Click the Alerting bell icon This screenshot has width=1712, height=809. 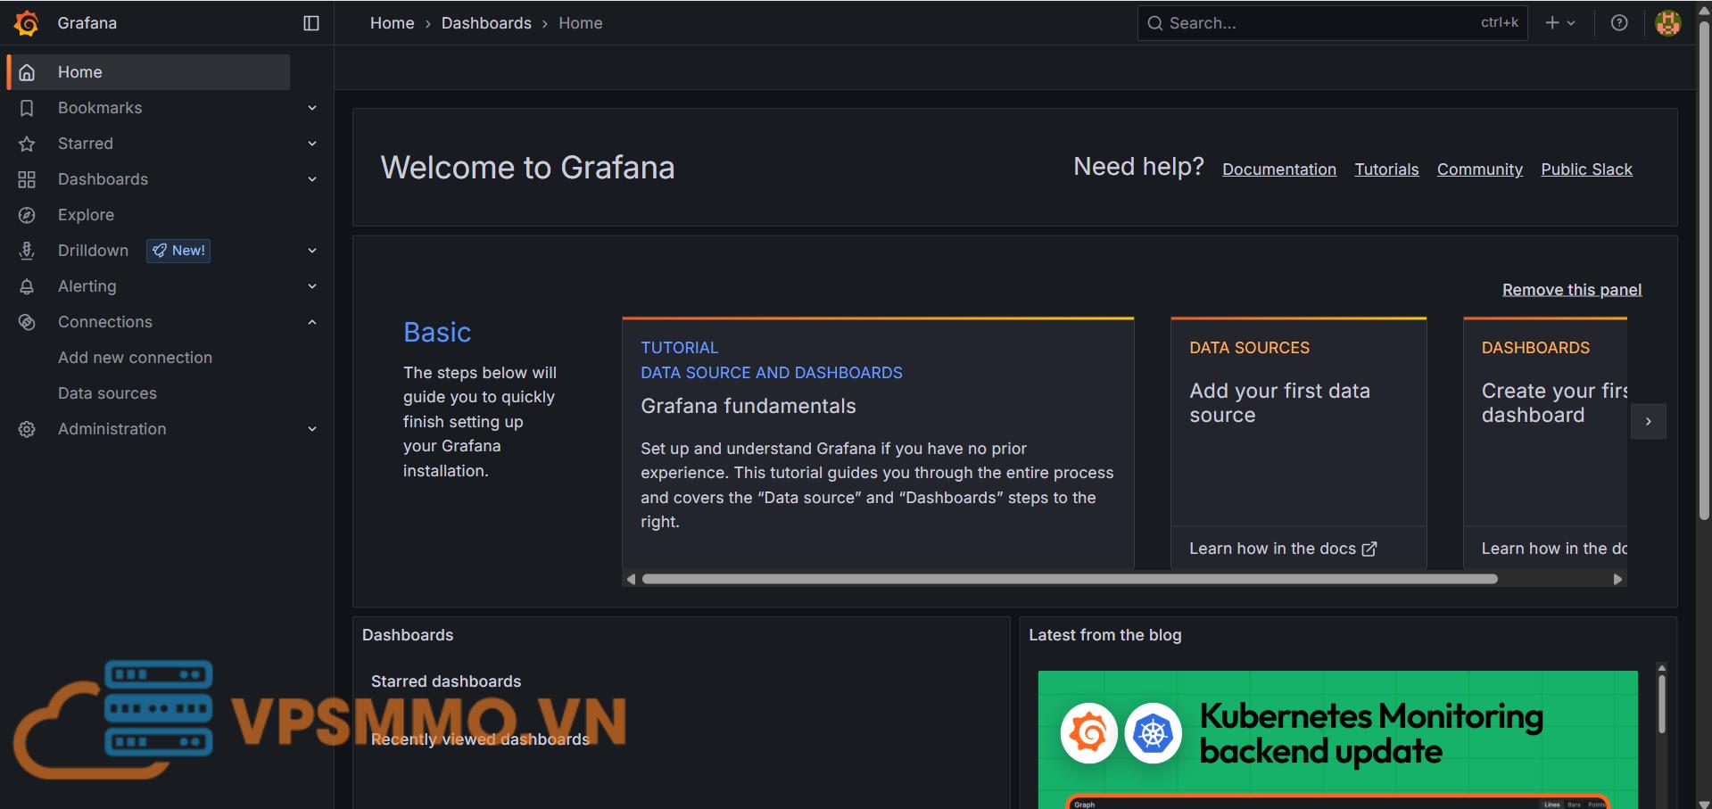[27, 286]
